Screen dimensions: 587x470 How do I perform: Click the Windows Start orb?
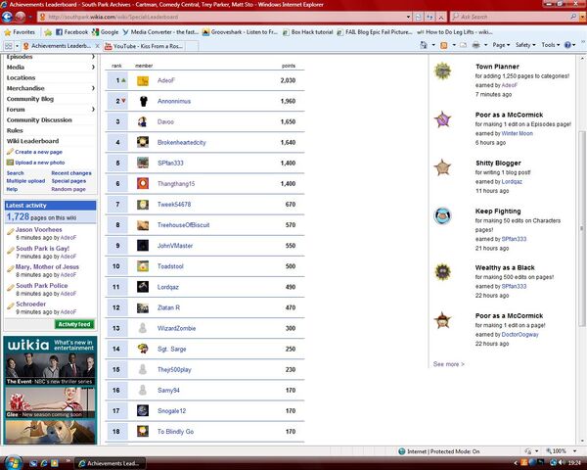tap(13, 462)
